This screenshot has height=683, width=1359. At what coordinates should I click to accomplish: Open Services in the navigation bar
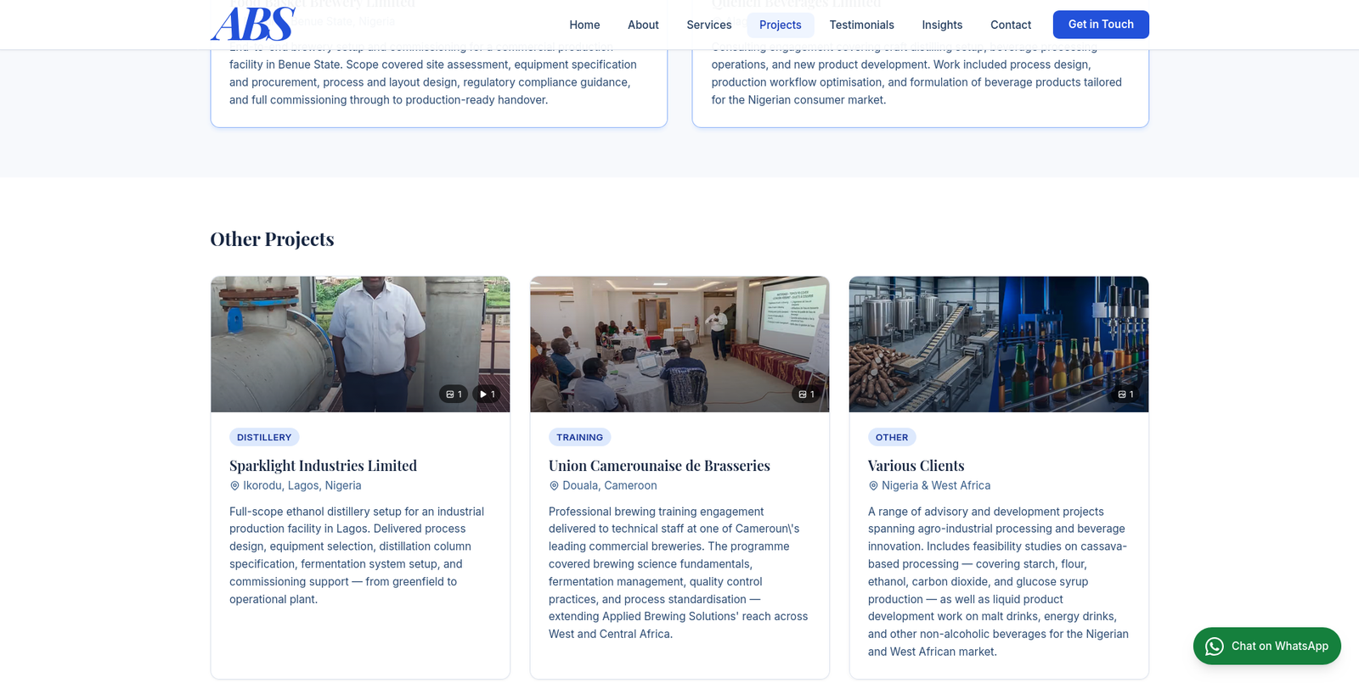pos(709,25)
